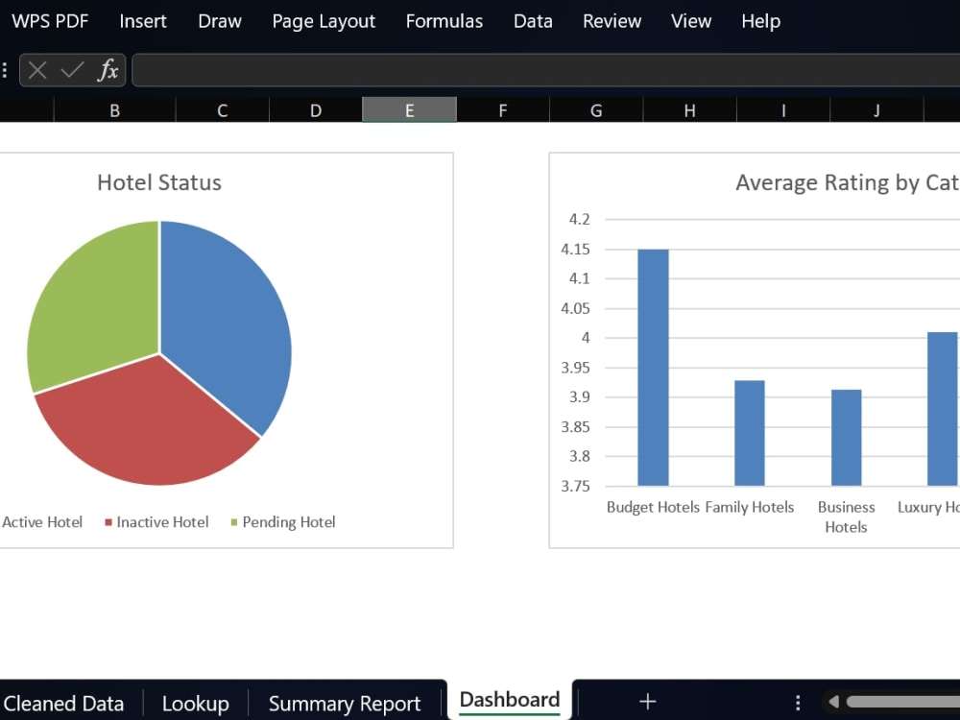Click the 3.75 axis value

tap(575, 486)
